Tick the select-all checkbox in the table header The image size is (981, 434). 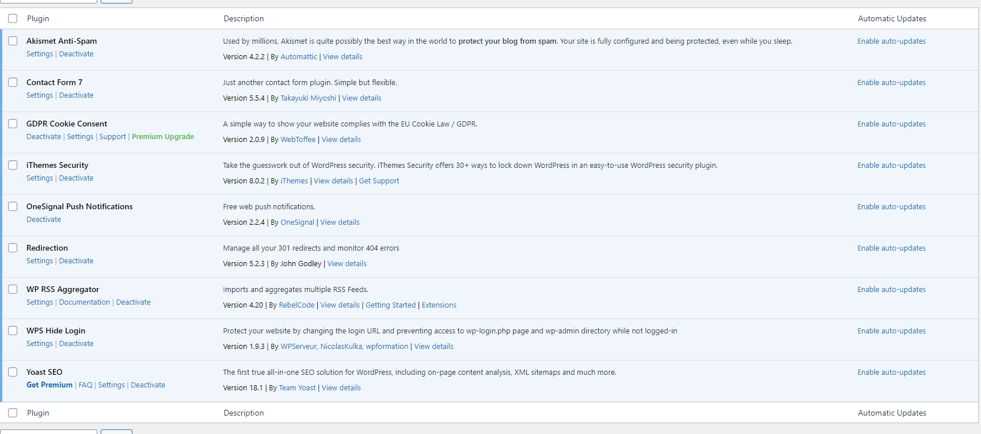coord(13,18)
